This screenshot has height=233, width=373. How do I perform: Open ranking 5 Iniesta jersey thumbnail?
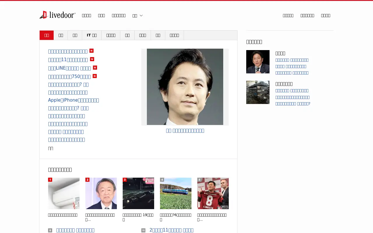213,193
